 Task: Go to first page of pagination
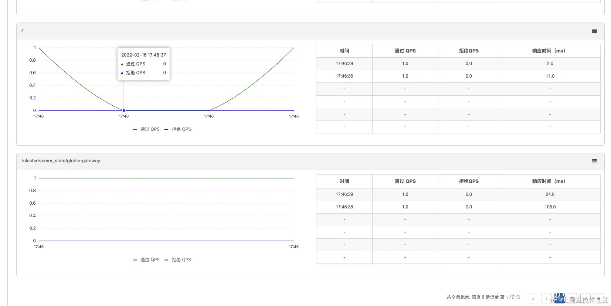pos(533,299)
